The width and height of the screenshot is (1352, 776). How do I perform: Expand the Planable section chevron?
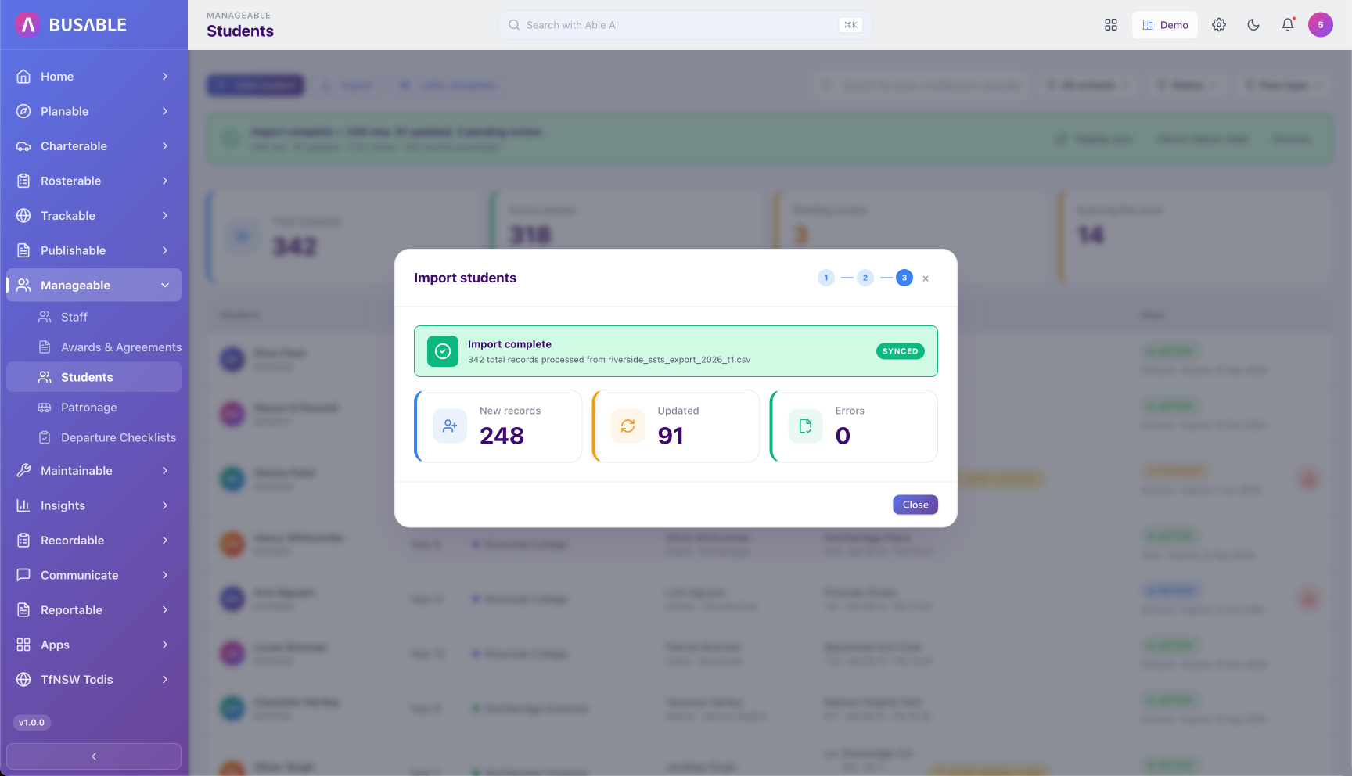coord(165,111)
